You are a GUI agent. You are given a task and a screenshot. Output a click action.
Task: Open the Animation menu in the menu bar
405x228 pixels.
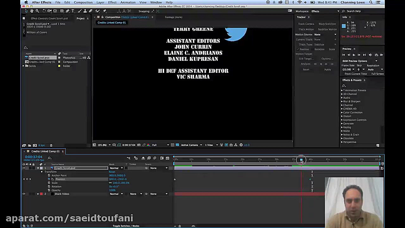pos(128,2)
